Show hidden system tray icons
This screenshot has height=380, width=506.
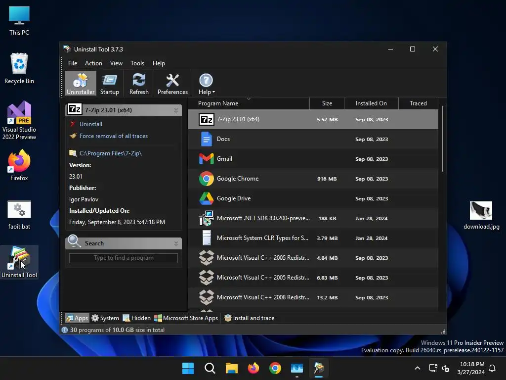[417, 368]
